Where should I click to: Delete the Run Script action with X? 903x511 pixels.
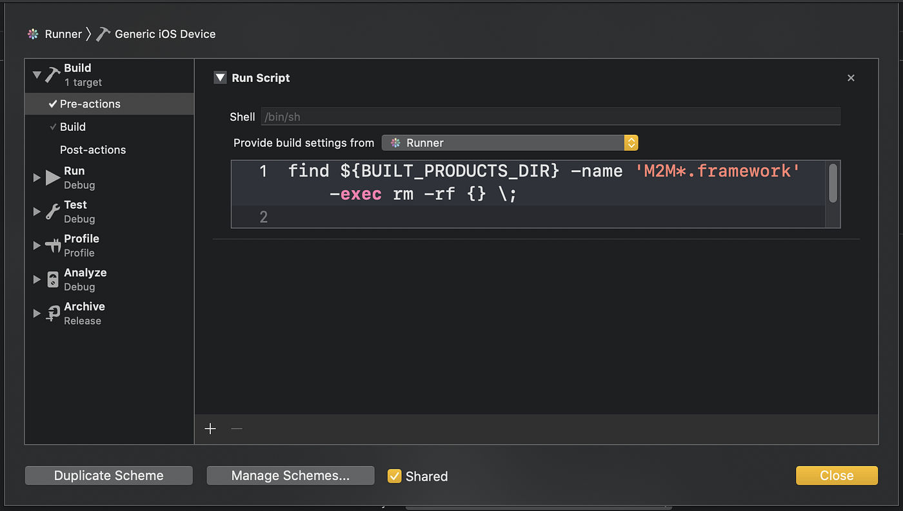(851, 78)
